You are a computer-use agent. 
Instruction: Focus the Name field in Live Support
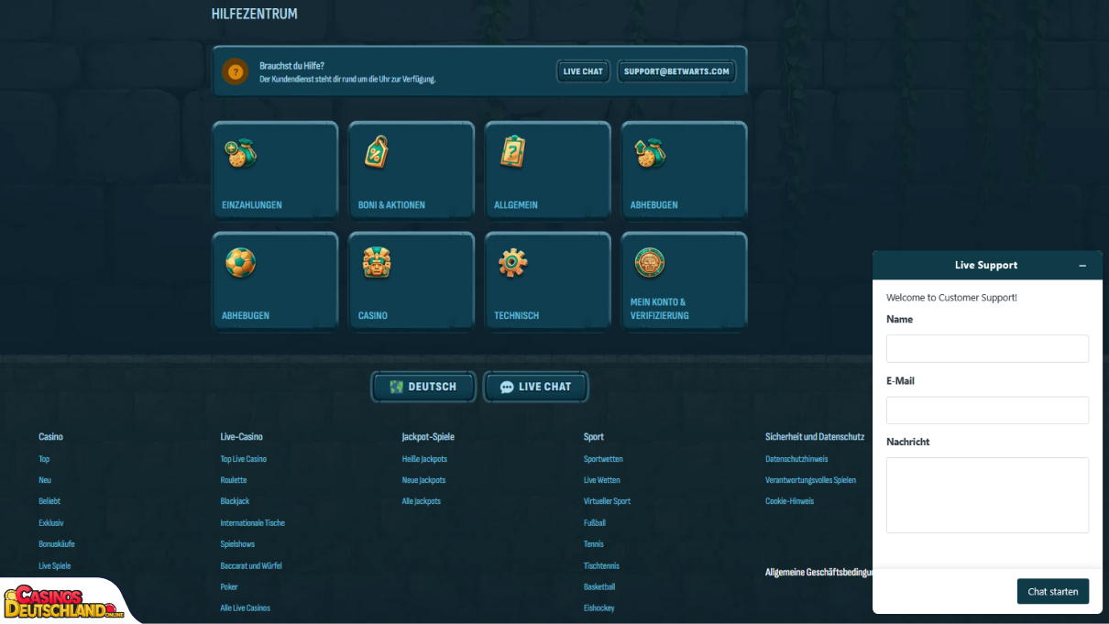point(987,348)
